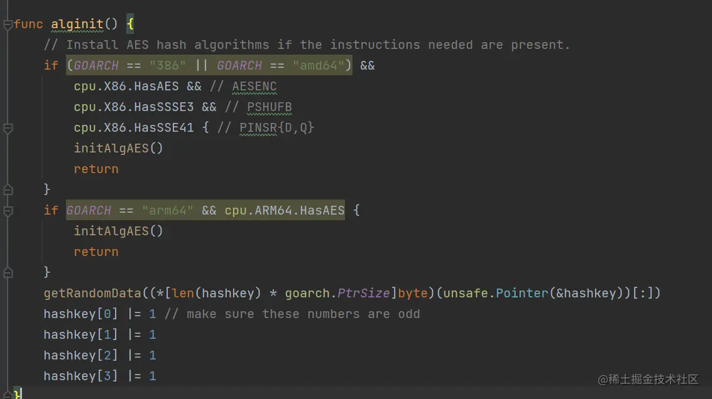The width and height of the screenshot is (712, 399).
Task: Toggle fold marker beside cpu.X86.HasSSE41 line
Action: point(8,129)
